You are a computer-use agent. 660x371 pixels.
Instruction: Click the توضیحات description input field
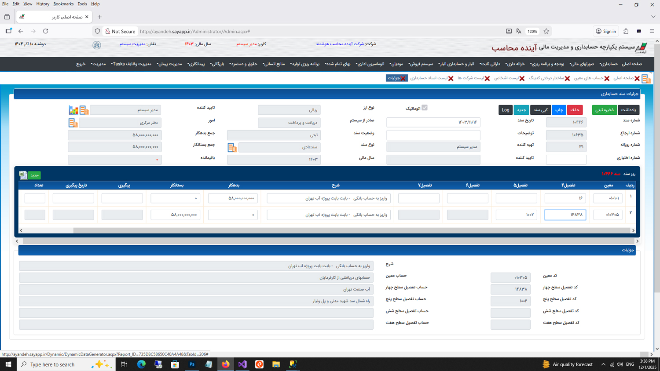(433, 135)
